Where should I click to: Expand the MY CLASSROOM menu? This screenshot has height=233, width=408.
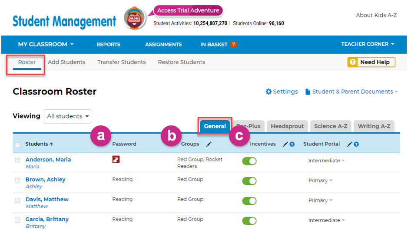tap(46, 44)
